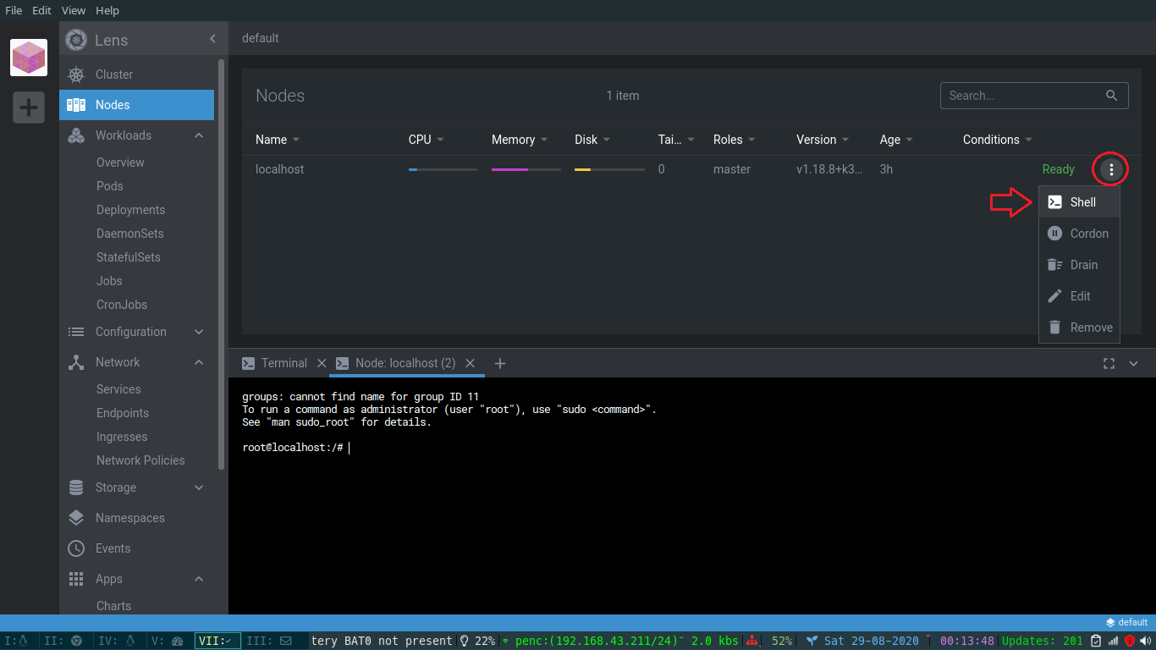This screenshot has width=1156, height=650.
Task: Collapse the Workloads section
Action: point(199,135)
